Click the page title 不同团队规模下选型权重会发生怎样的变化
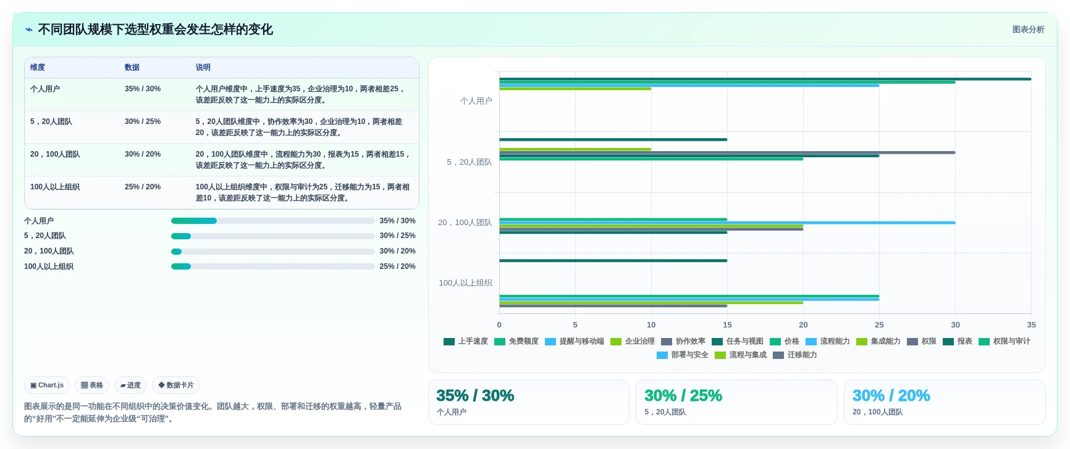The height and width of the screenshot is (449, 1070). pos(155,30)
